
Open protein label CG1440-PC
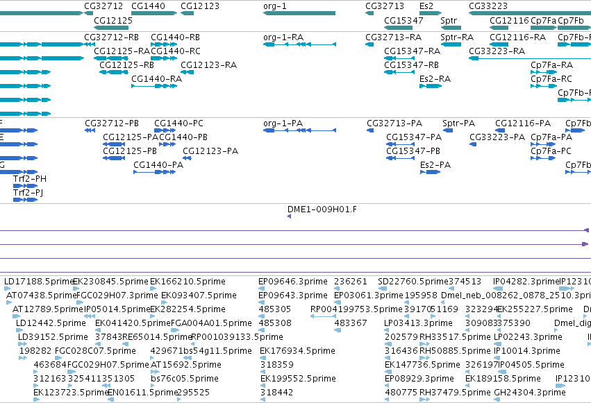178,123
